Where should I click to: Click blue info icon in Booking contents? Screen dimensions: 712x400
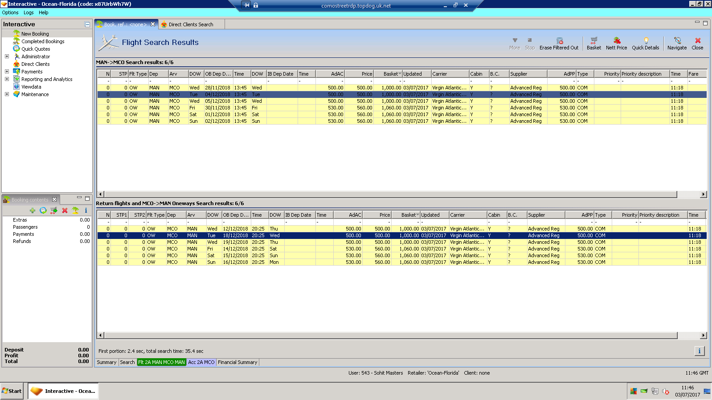(86, 210)
